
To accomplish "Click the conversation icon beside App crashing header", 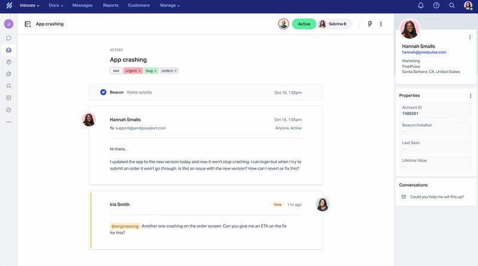I will coord(27,24).
